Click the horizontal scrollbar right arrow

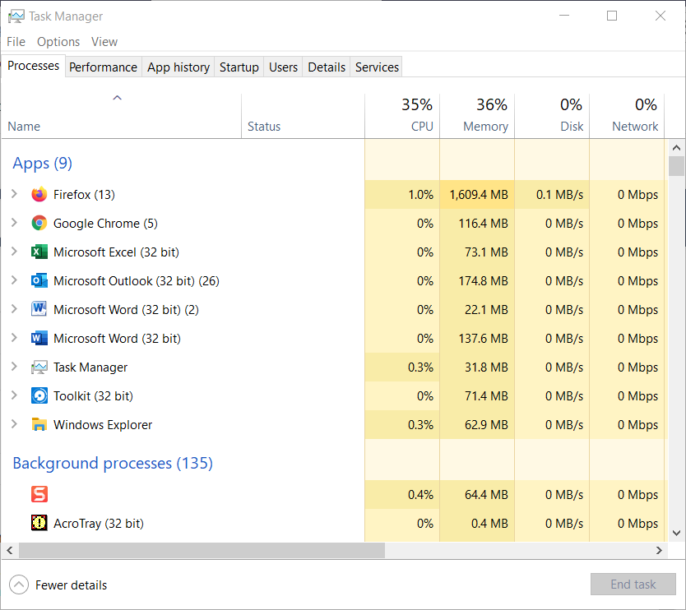659,550
